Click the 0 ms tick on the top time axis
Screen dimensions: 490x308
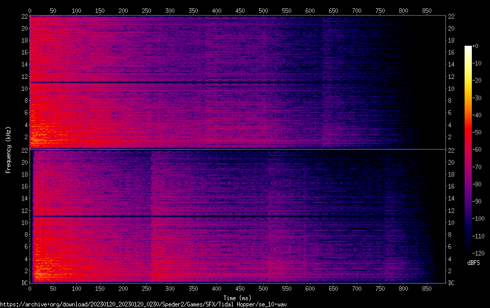pos(30,10)
